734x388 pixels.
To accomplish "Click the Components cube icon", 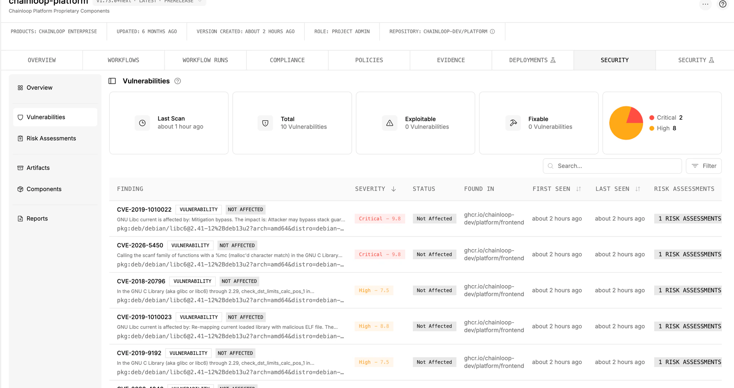I will point(20,189).
